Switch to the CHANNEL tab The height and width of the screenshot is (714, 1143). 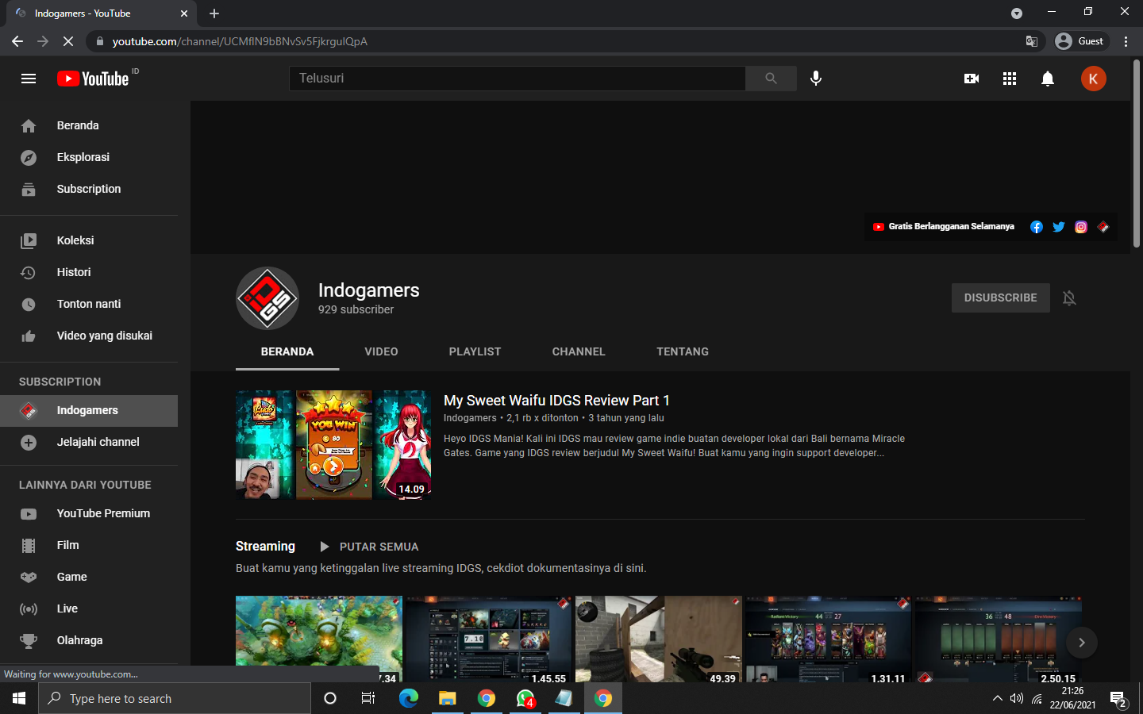click(579, 351)
